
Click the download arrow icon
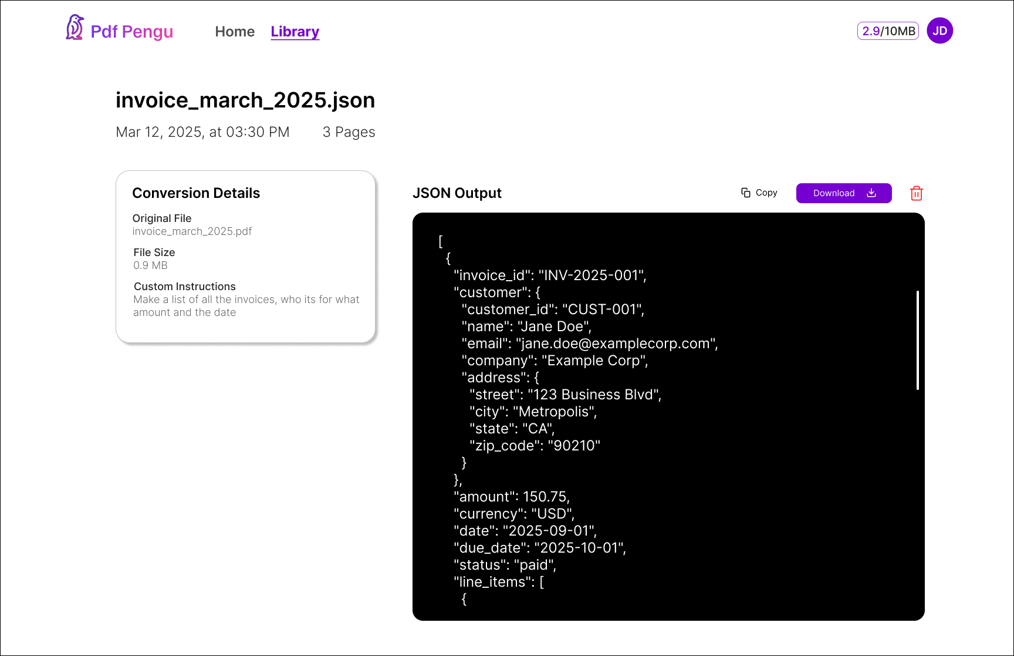click(x=871, y=193)
